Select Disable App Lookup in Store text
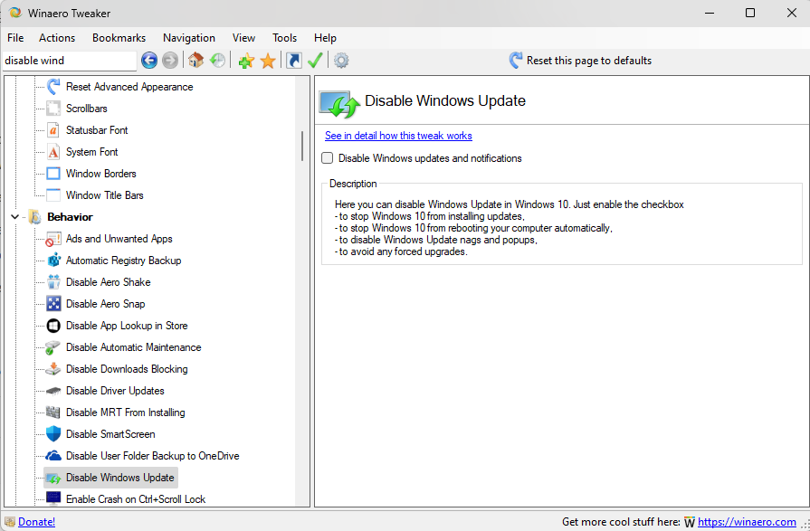 (127, 326)
